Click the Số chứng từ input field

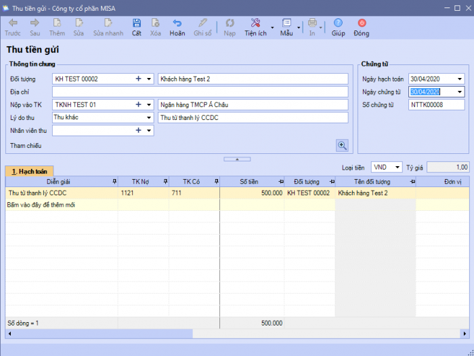pos(436,104)
